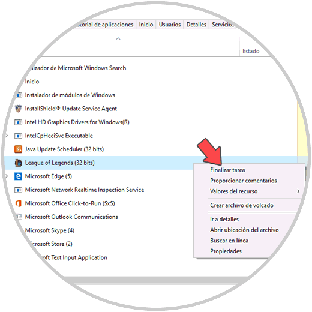Viewport: 312px width, 312px height.
Task: Select Crear archivo de volcado
Action: pos(242,205)
